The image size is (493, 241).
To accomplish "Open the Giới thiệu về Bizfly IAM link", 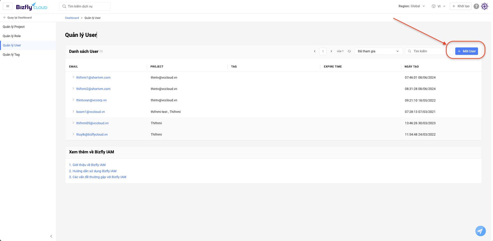I will point(87,165).
